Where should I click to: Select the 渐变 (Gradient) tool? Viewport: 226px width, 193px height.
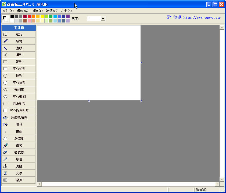tap(18, 180)
